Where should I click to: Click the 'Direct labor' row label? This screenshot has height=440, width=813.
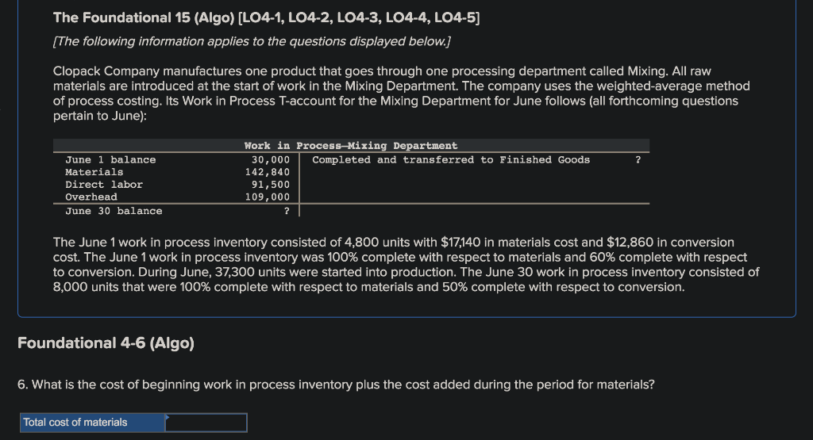[104, 185]
